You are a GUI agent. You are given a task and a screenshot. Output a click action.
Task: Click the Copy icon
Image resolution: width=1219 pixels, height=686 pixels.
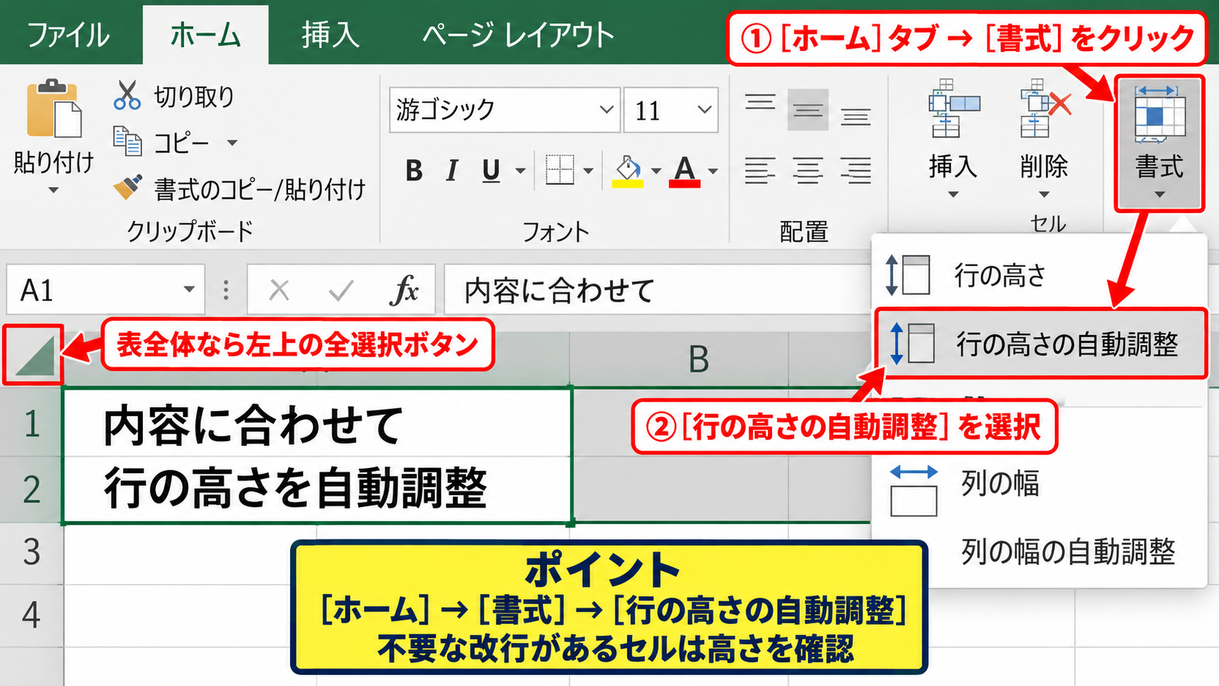pos(128,141)
